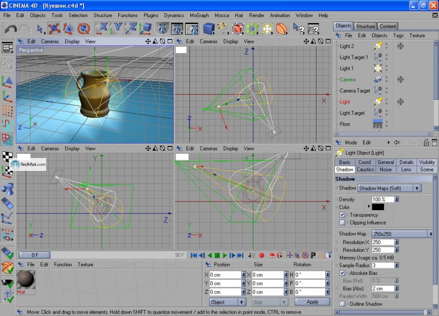Add spline object from toolbar
Screen dimensions: 439x316
pos(223,29)
